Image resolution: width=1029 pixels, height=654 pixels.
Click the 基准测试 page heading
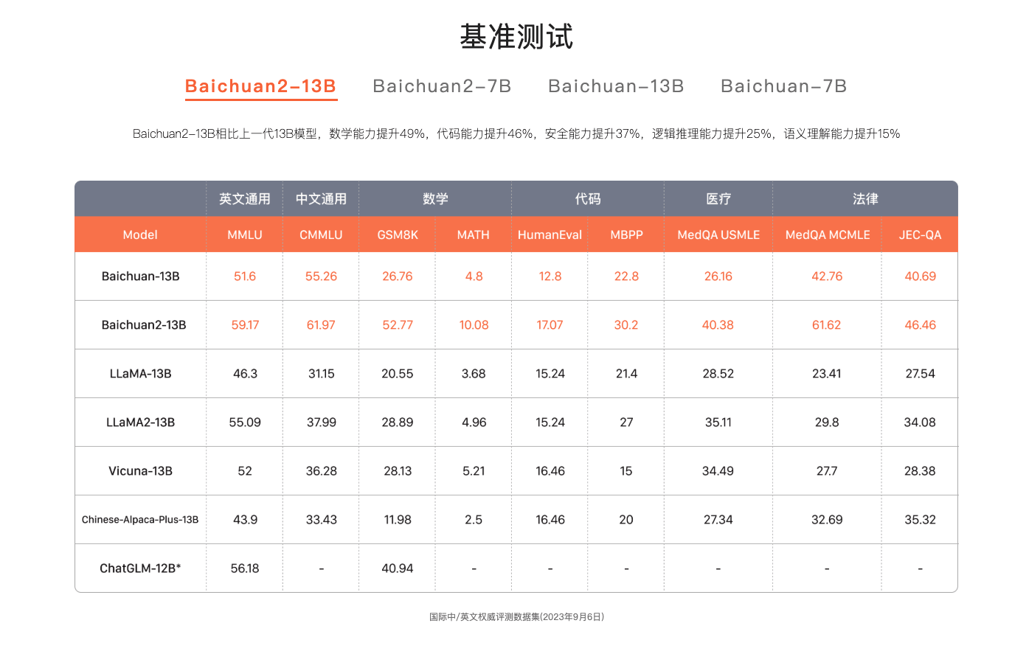(516, 36)
